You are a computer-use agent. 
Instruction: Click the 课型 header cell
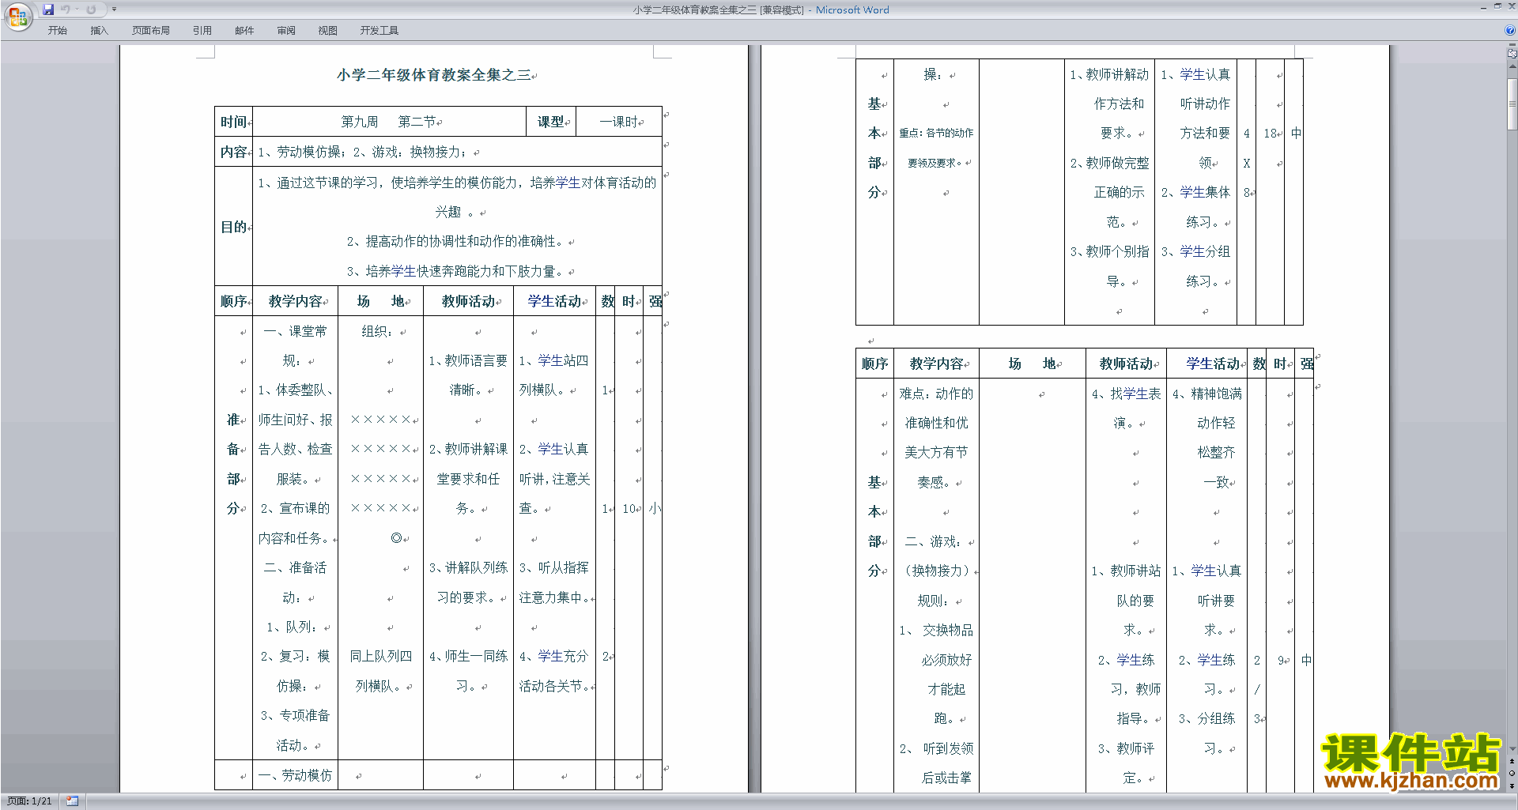551,122
